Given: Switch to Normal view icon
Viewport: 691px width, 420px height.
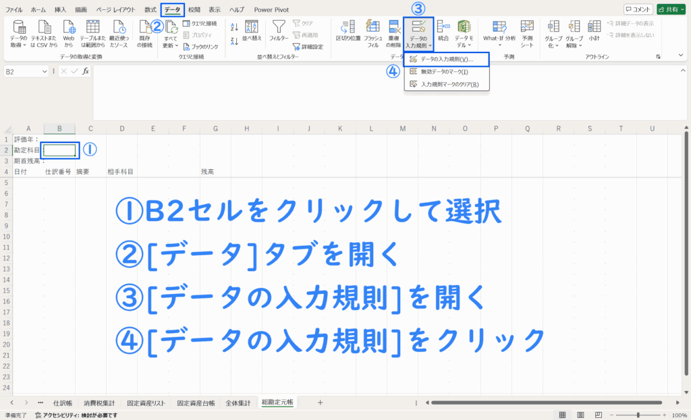Looking at the screenshot, I should pyautogui.click(x=562, y=415).
